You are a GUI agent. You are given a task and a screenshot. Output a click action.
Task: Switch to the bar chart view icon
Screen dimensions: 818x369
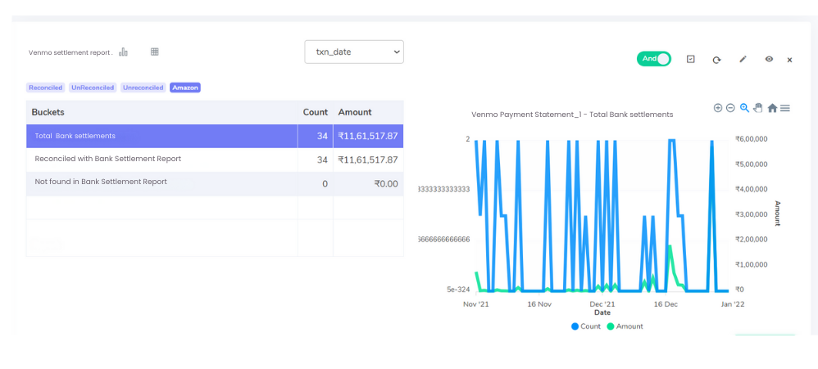(x=123, y=52)
